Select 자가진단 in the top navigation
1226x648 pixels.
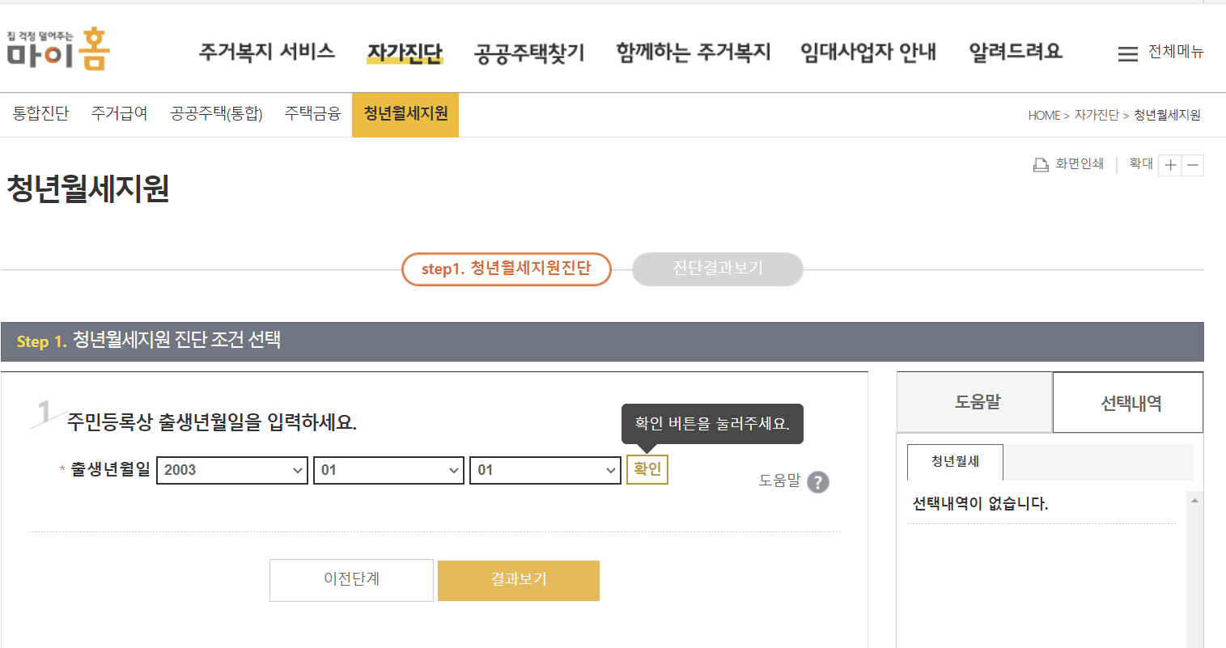tap(405, 52)
